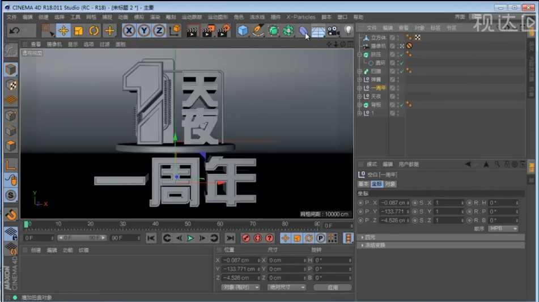
Task: Open the X-Particles menu
Action: click(x=301, y=17)
